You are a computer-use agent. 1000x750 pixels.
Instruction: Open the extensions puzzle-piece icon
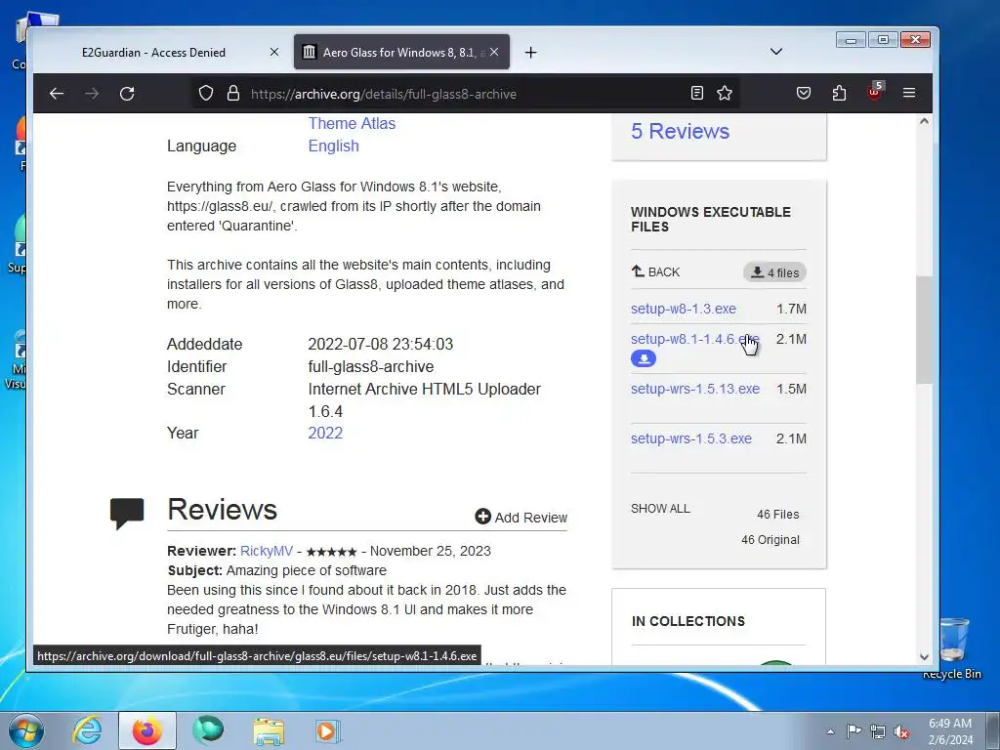pos(839,93)
